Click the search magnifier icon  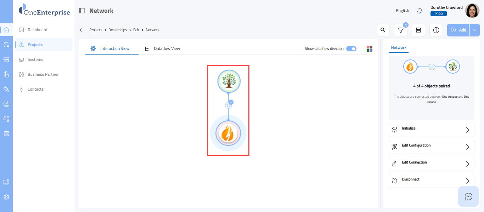pos(383,30)
